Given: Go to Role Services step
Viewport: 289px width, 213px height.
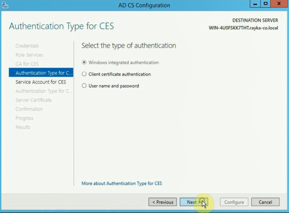Looking at the screenshot, I should pos(29,55).
